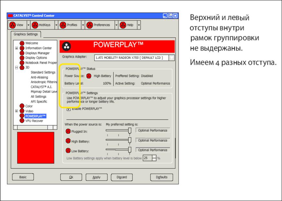Click the HotKeys toolbar button
The width and height of the screenshot is (282, 201).
click(x=42, y=25)
